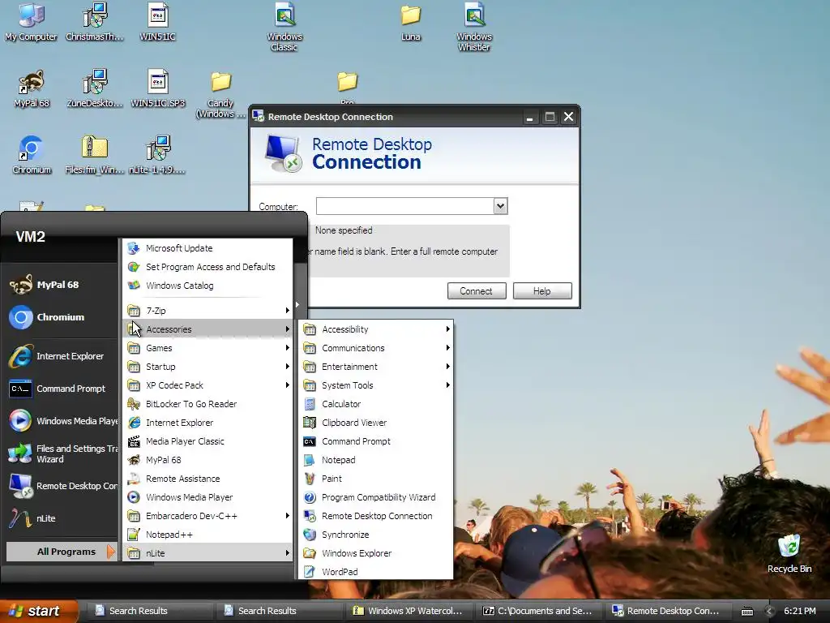This screenshot has width=830, height=623.
Task: Launch MyPal 68 from pinned start menu
Action: (59, 285)
